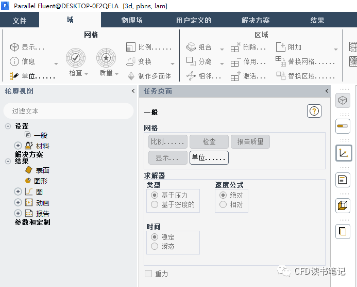Click the Scale (比例) task page button
The image size is (357, 287).
(x=168, y=141)
